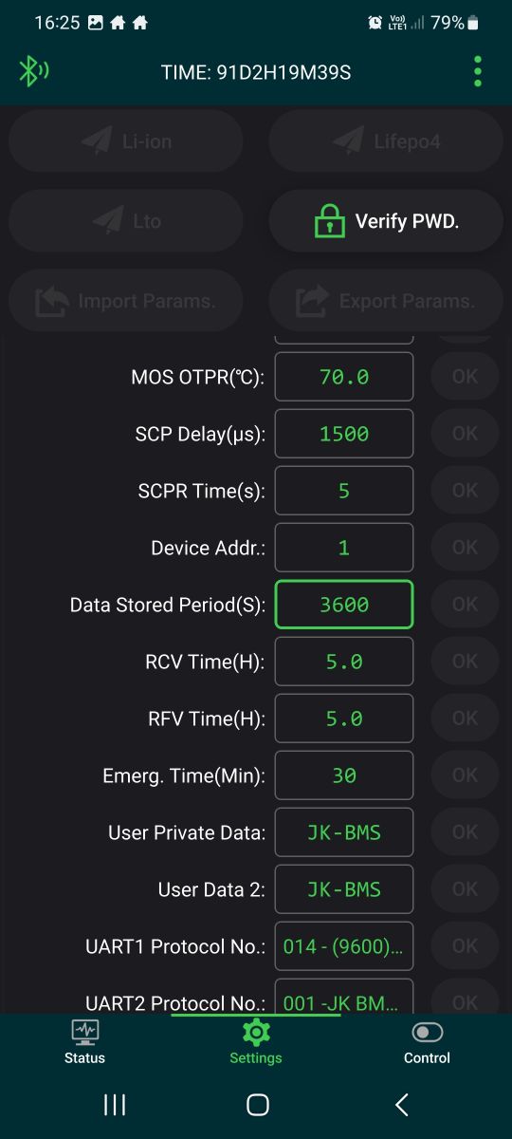
Task: Open the UART1 Protocol No. dropdown
Action: 344,946
